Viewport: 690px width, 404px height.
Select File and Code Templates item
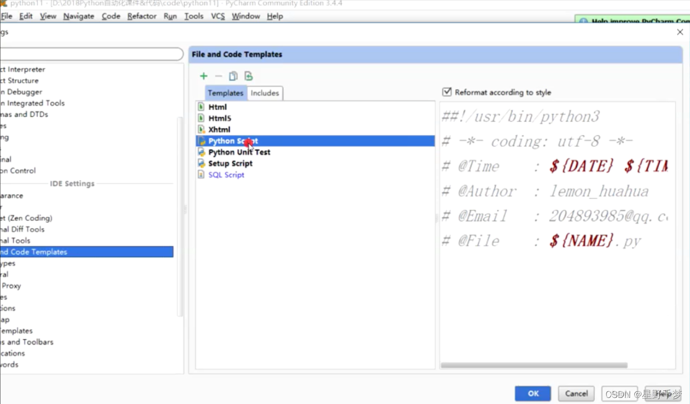point(86,252)
